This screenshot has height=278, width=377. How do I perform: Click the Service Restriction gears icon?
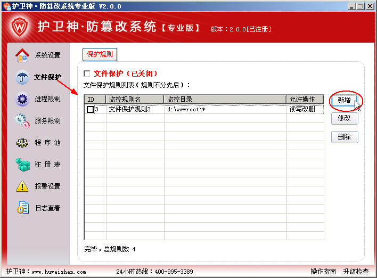pos(22,121)
